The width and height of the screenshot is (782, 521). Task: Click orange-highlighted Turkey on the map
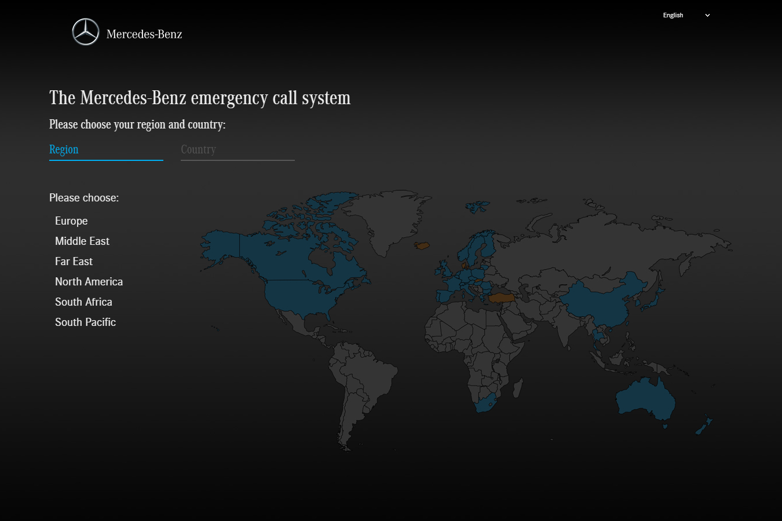pyautogui.click(x=502, y=298)
